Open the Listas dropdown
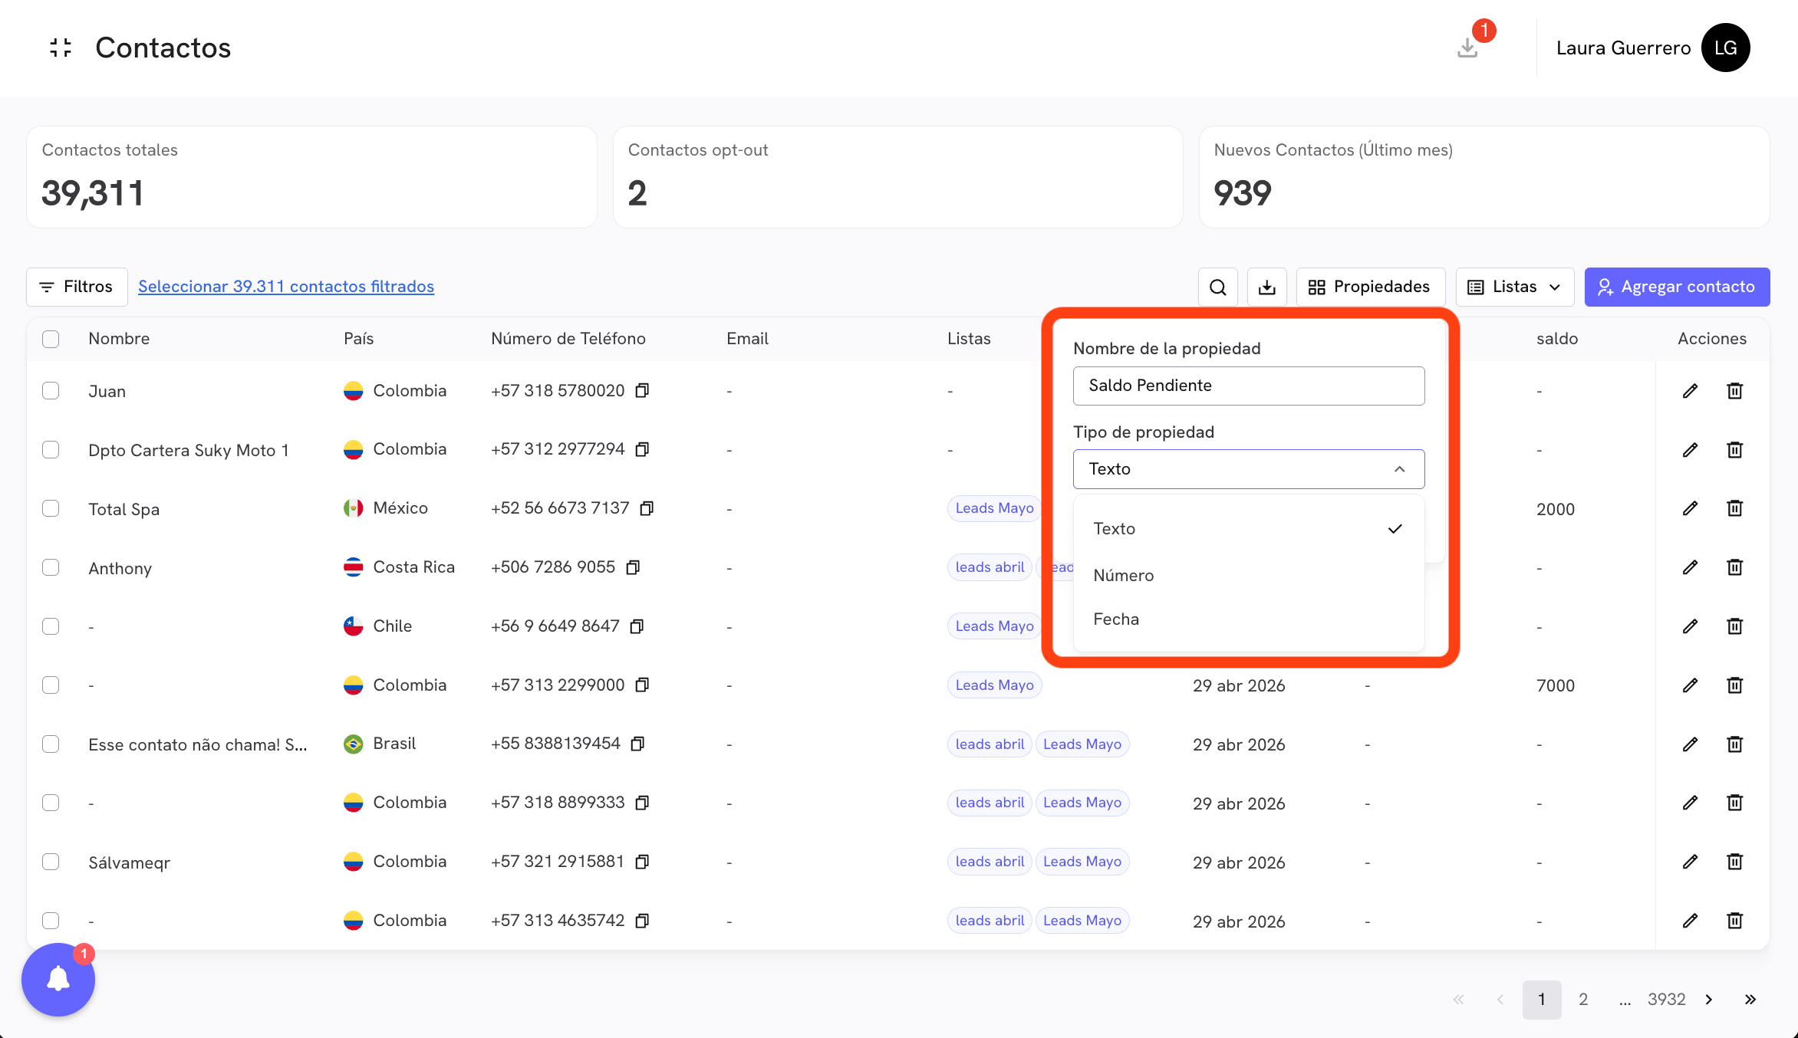 (1515, 287)
